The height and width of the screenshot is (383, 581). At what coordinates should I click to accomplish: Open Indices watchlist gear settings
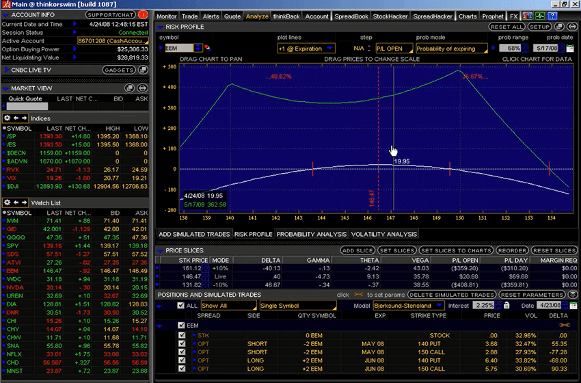click(7, 118)
